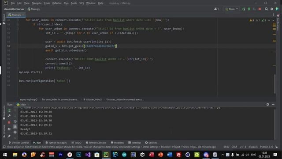The image size is (282, 159).
Task: Open the Edit menu
Action: 19,3
